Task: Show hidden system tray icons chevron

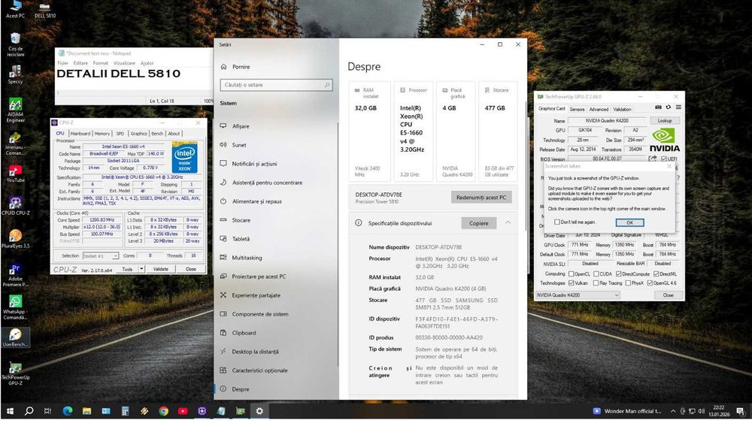Action: pyautogui.click(x=673, y=411)
